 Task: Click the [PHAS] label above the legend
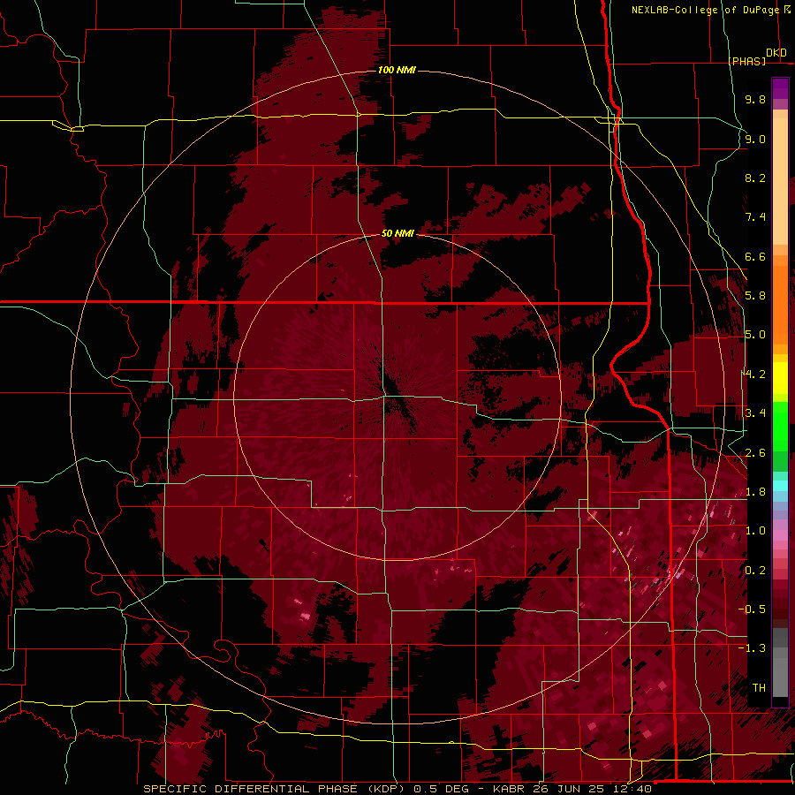tap(746, 61)
